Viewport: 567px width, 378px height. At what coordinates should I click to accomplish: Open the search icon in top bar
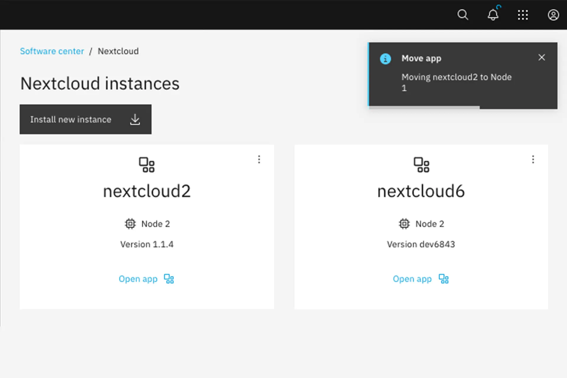tap(463, 15)
